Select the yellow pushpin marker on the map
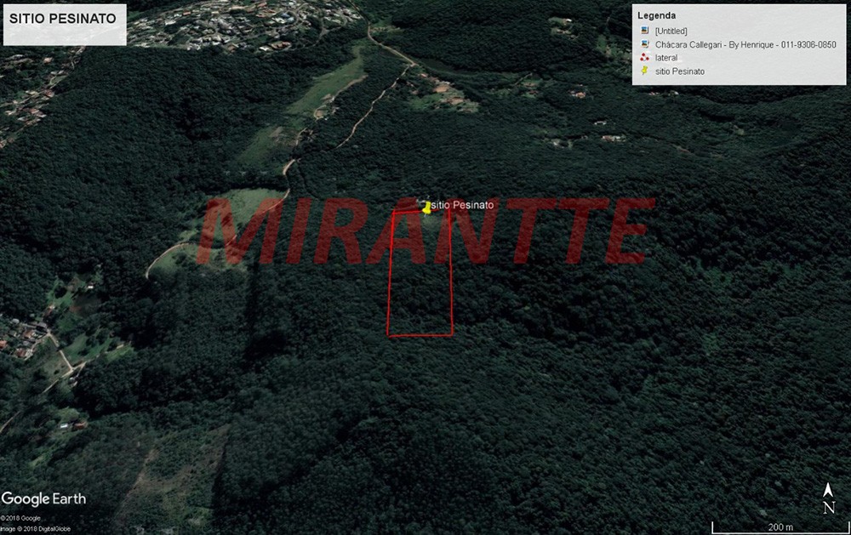Image resolution: width=851 pixels, height=535 pixels. tap(426, 208)
